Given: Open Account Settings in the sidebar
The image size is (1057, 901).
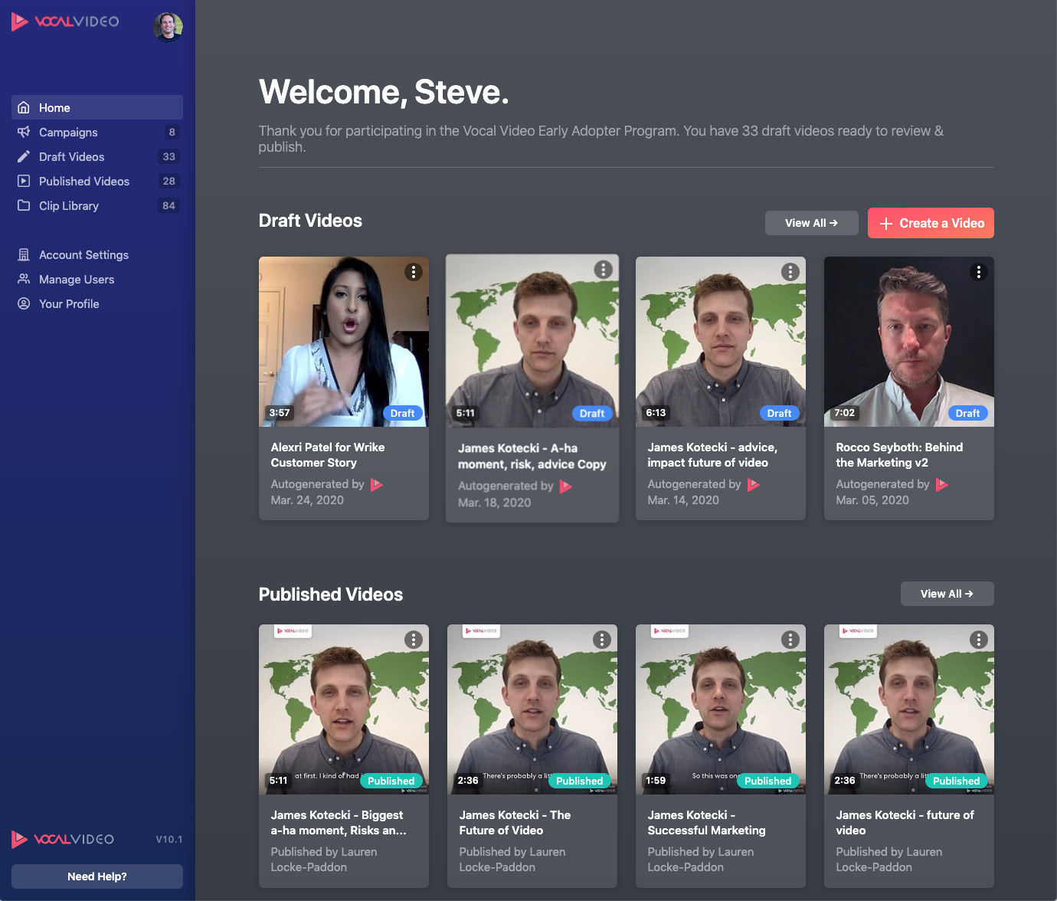Looking at the screenshot, I should coord(97,254).
